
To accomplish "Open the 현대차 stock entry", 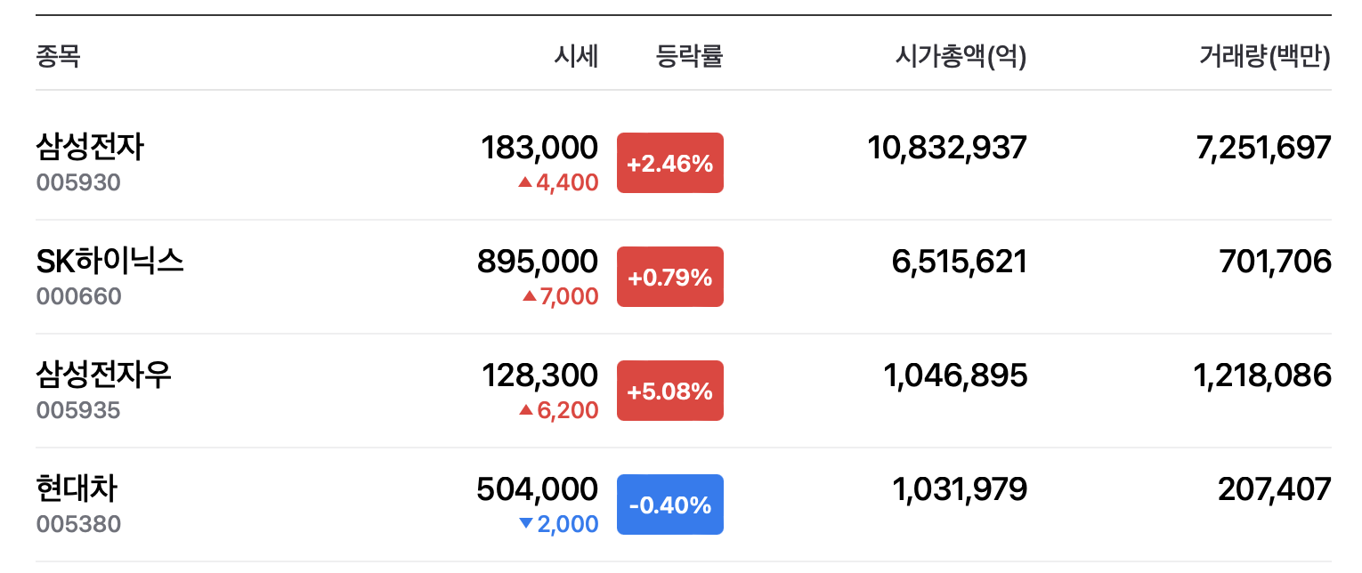I will [x=77, y=488].
